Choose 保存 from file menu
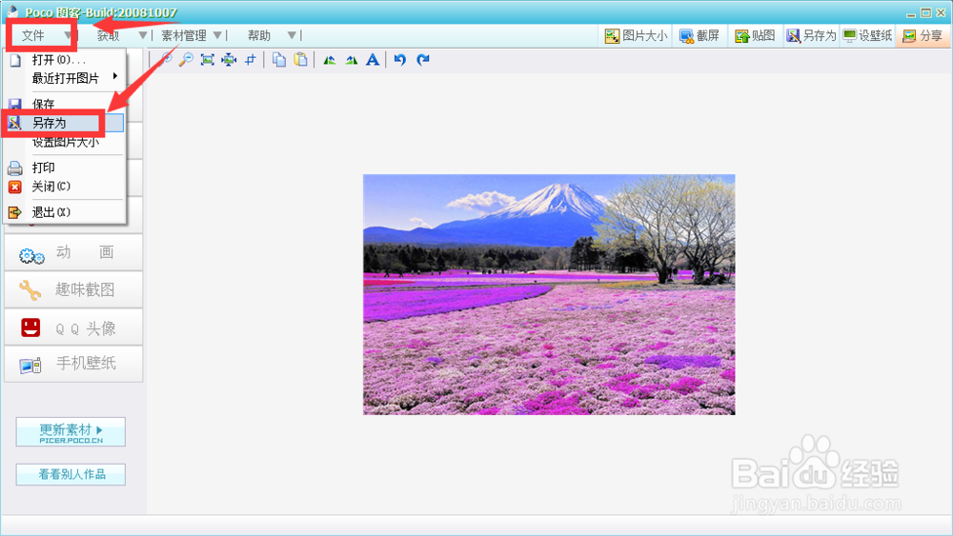The width and height of the screenshot is (953, 536). (65, 103)
